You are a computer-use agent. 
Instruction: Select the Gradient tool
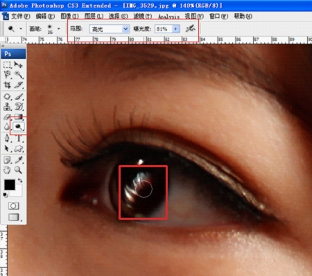coord(19,117)
